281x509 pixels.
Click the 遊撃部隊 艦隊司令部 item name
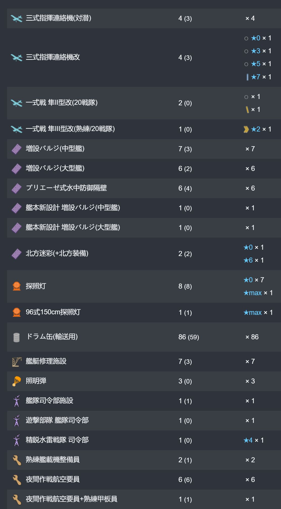pos(57,420)
